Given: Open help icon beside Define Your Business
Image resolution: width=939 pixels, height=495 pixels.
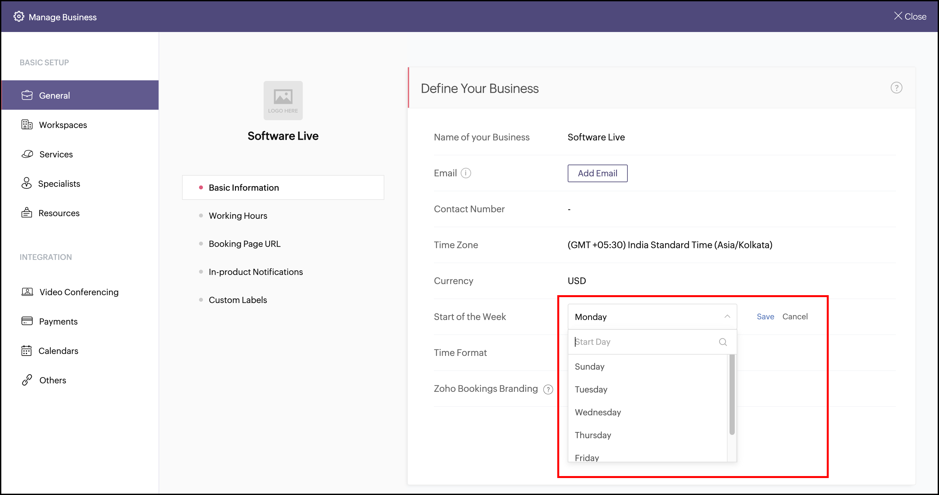Looking at the screenshot, I should point(896,88).
